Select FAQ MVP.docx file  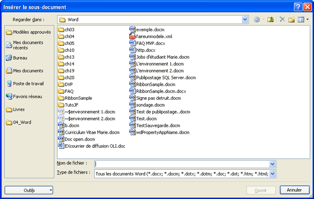click(148, 43)
